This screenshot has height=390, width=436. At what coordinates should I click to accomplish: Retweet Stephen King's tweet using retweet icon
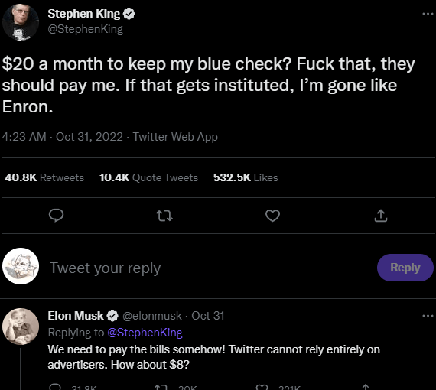(164, 216)
